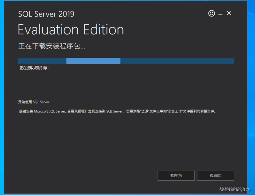Screen dimensions: 255x195
Task: Click the '开始使用 SQL Server' label
Action: pos(34,102)
